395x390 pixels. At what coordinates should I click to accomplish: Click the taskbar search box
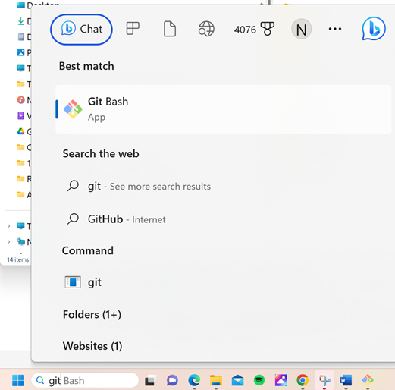click(85, 380)
